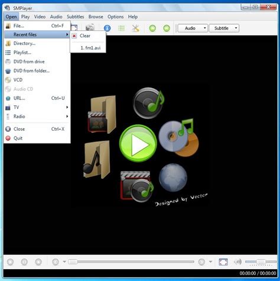
Task: Click the play button in control bar
Action: pyautogui.click(x=10, y=262)
